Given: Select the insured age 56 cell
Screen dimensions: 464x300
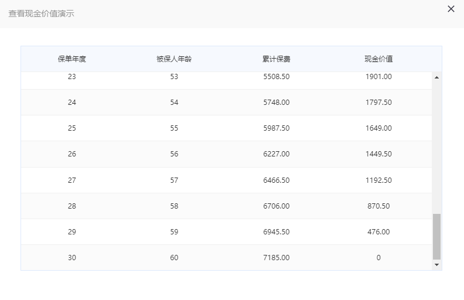Looking at the screenshot, I should pos(174,154).
